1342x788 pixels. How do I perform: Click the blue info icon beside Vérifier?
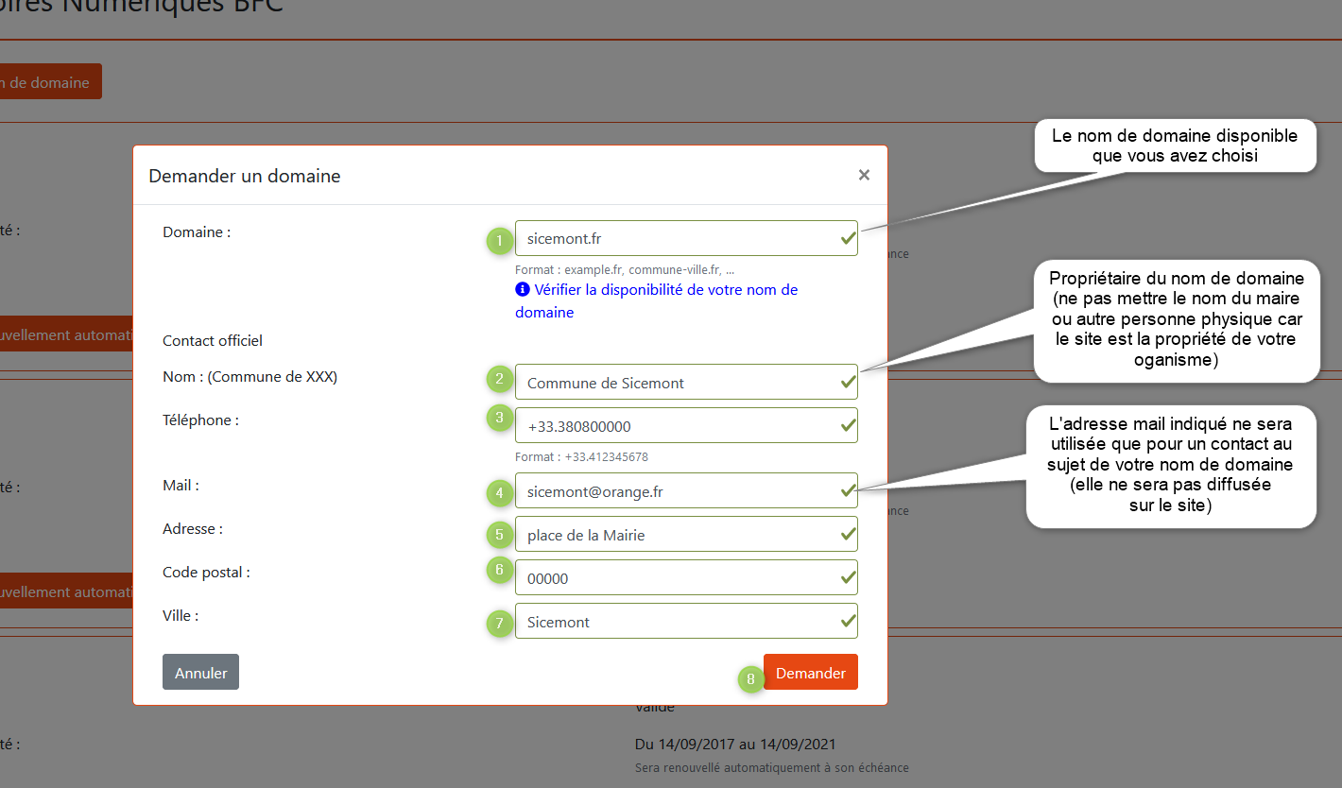tap(522, 290)
